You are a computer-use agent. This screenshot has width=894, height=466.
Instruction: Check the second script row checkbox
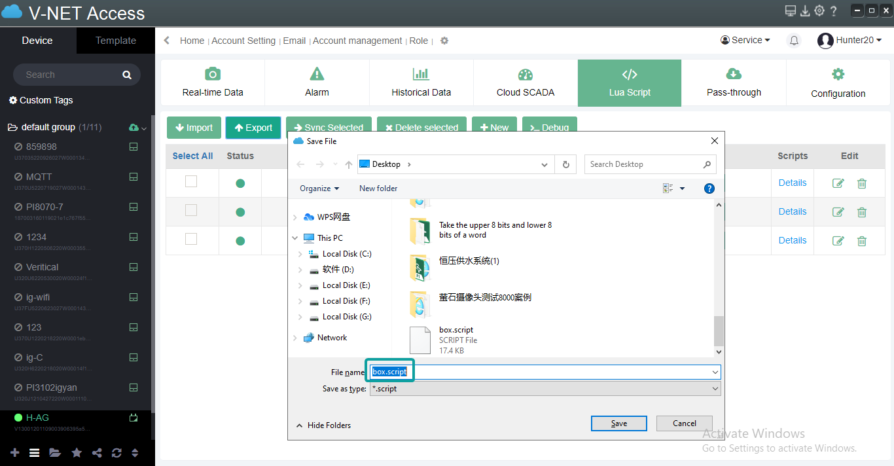(x=191, y=211)
